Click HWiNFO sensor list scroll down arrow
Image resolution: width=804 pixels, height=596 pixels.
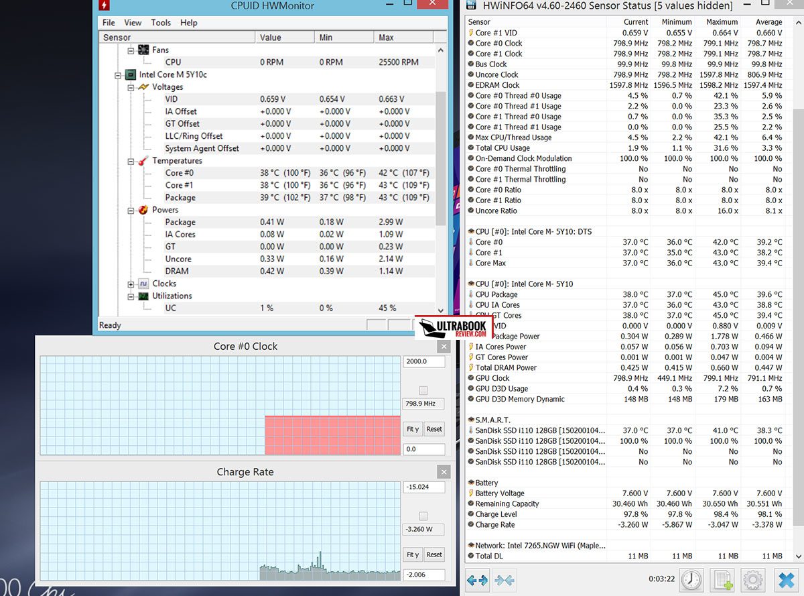798,555
